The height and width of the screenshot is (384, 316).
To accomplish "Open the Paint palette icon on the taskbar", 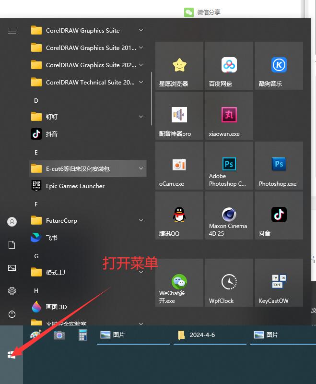I will 35,335.
